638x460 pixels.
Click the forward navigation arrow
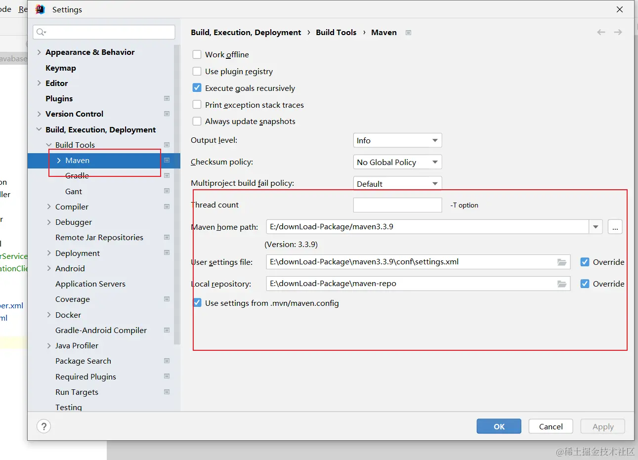point(618,32)
